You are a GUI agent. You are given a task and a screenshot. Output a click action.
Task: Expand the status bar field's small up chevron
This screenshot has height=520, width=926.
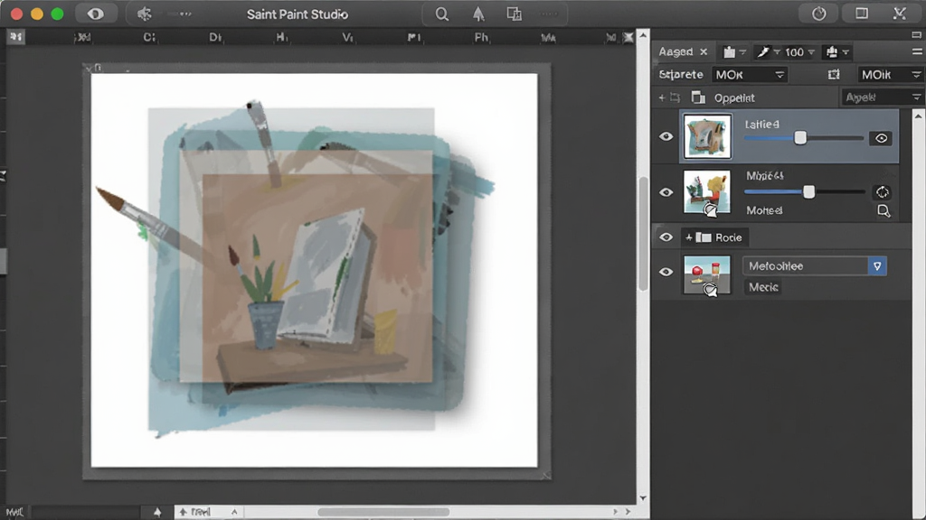234,512
